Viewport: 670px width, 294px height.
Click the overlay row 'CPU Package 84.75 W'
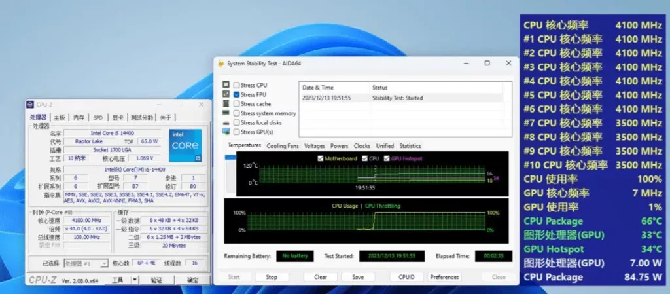click(593, 277)
